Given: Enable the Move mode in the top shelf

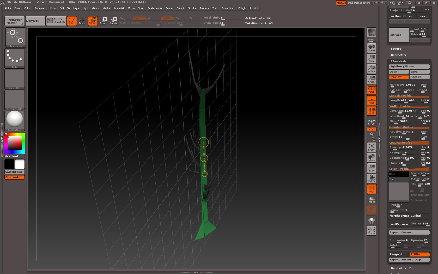Looking at the screenshot, I should click(x=93, y=21).
